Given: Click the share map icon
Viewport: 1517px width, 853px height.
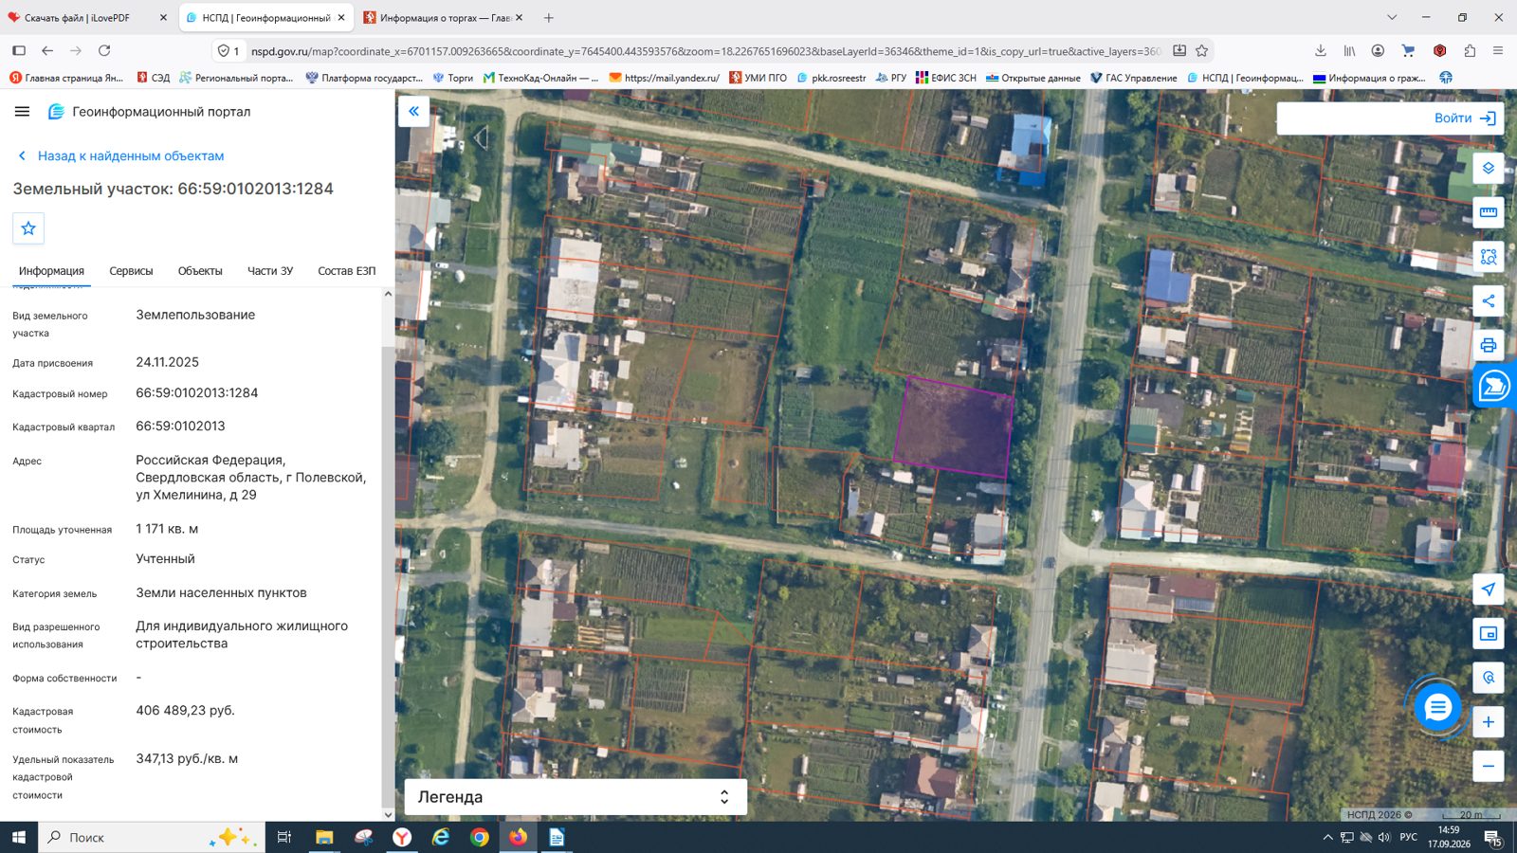Looking at the screenshot, I should (x=1488, y=301).
